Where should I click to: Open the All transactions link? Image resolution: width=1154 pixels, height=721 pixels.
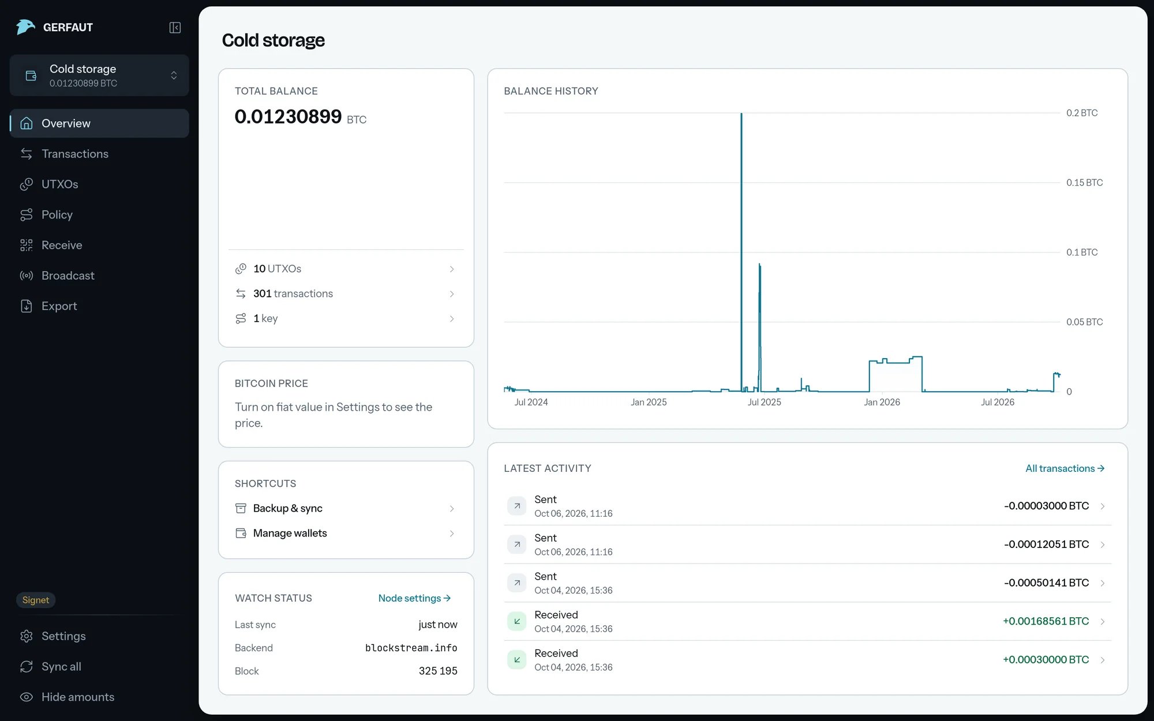[x=1065, y=468]
